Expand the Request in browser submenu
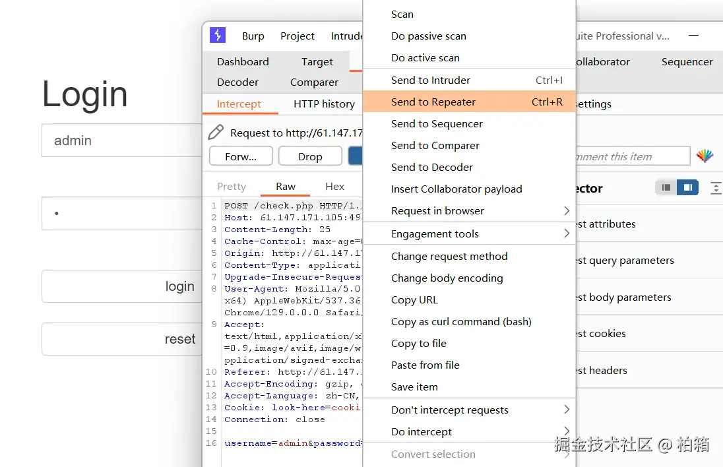Image resolution: width=723 pixels, height=467 pixels. pyautogui.click(x=470, y=210)
